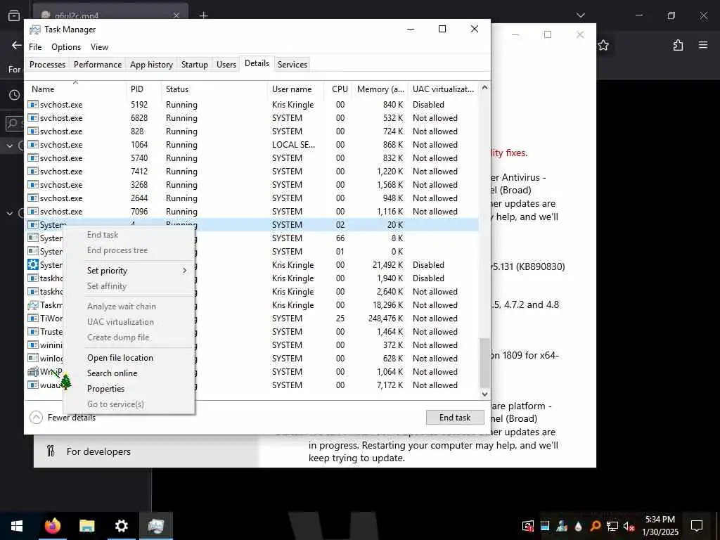Click the process list scrollbar thumb

(485, 363)
